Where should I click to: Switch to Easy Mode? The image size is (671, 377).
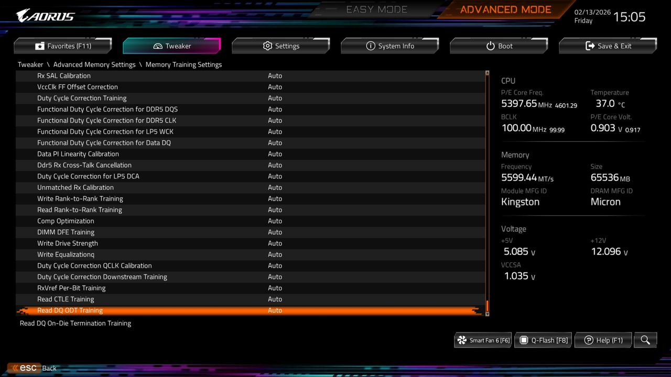click(376, 9)
